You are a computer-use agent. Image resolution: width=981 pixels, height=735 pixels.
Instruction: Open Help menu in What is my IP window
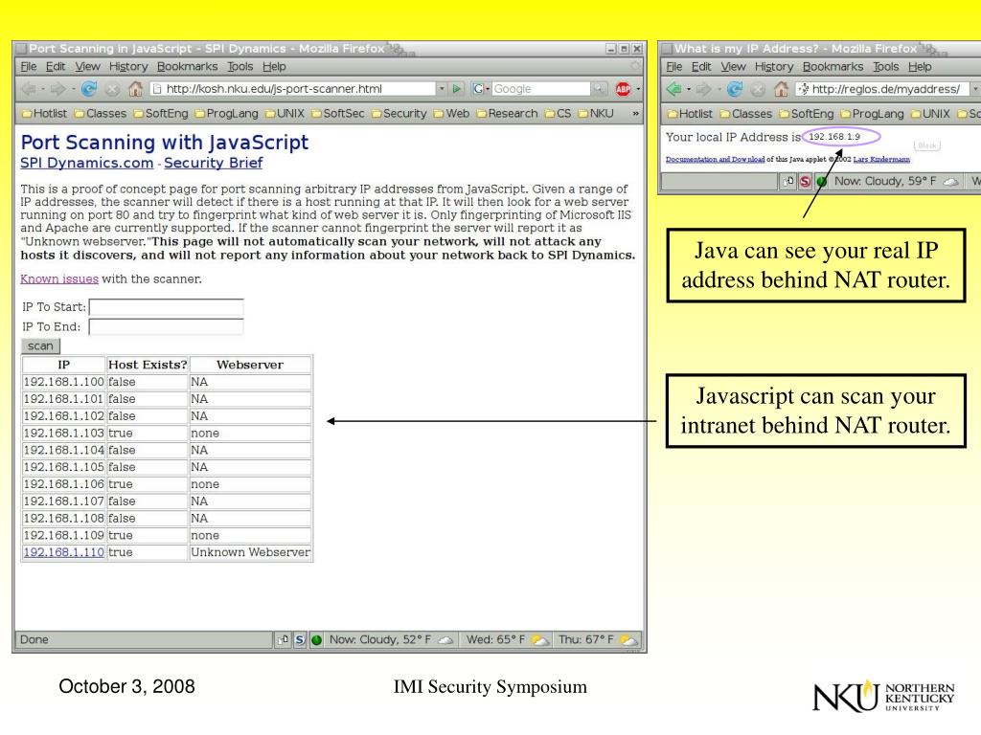920,67
